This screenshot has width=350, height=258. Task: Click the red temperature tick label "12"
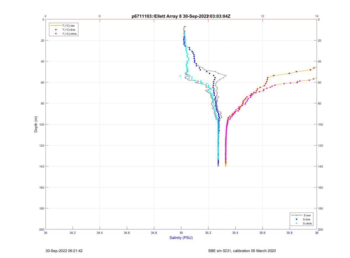coord(262,16)
